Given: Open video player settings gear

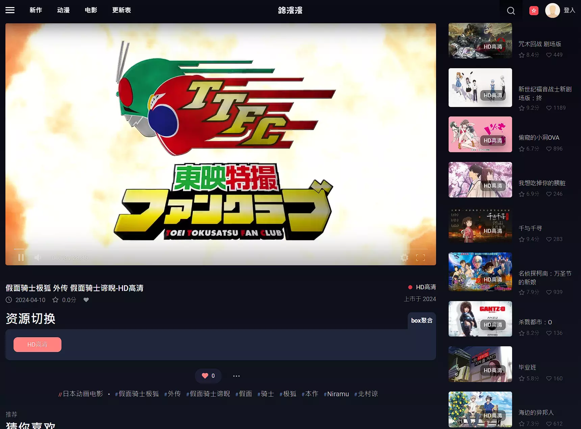Looking at the screenshot, I should coord(404,258).
